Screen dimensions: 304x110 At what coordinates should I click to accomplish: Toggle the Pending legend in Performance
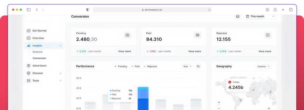(x=121, y=66)
